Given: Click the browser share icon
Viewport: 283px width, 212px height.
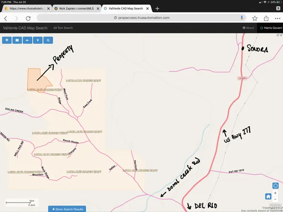Looking at the screenshot, I should [266, 18].
